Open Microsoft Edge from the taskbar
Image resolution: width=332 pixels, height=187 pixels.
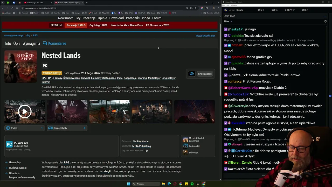pyautogui.click(x=169, y=184)
